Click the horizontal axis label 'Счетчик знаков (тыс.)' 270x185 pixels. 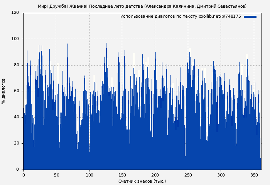(x=142, y=181)
